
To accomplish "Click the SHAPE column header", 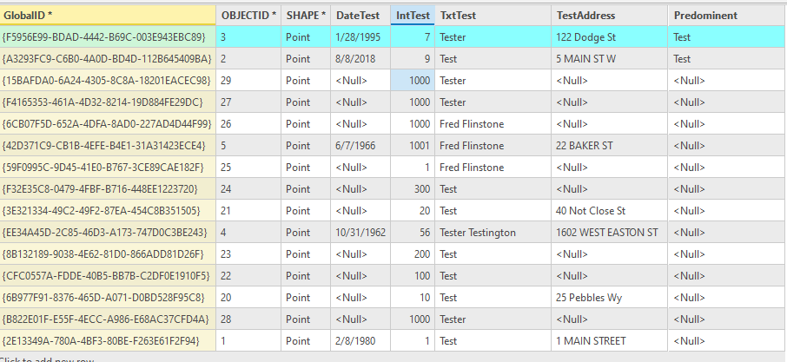I will point(306,16).
